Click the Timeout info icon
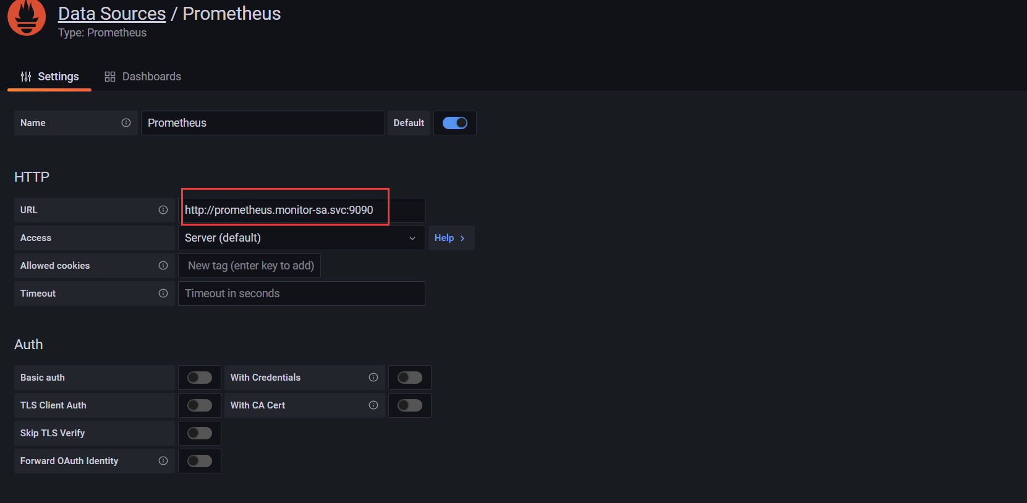Image resolution: width=1027 pixels, height=503 pixels. pyautogui.click(x=163, y=294)
